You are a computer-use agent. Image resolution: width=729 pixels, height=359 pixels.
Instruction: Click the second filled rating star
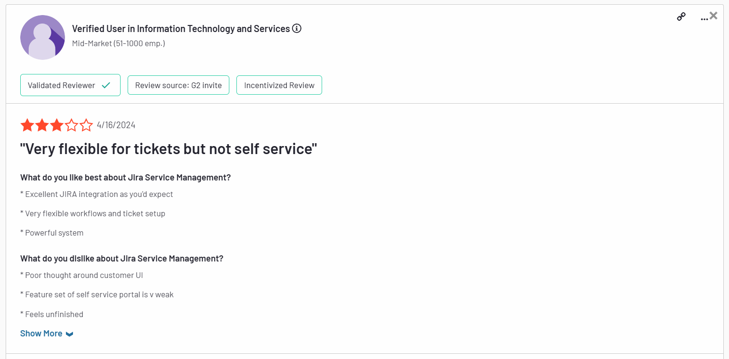pos(42,125)
